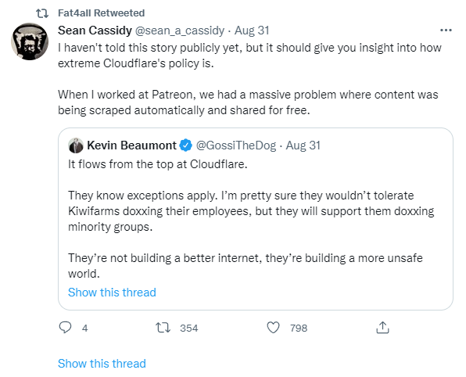Open the share tweet icon
This screenshot has height=377, width=466.
[382, 328]
